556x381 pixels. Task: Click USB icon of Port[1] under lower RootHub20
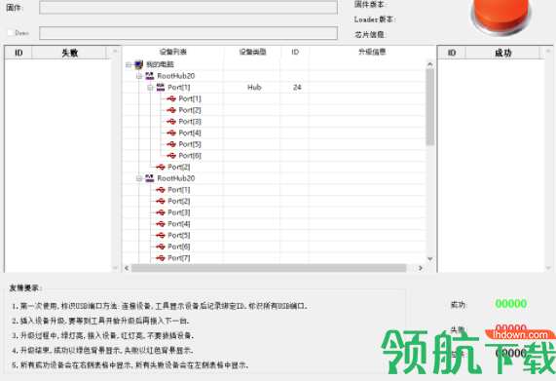(161, 190)
